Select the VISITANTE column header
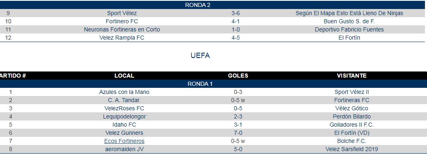 coord(351,76)
